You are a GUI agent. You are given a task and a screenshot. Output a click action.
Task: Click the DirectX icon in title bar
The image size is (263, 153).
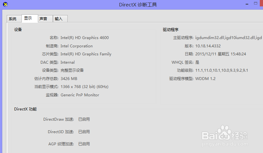pyautogui.click(x=5, y=4)
